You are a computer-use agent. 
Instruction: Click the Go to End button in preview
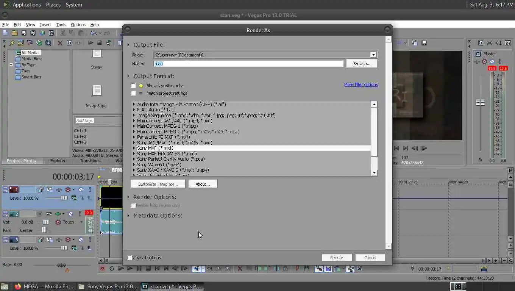pos(406,148)
